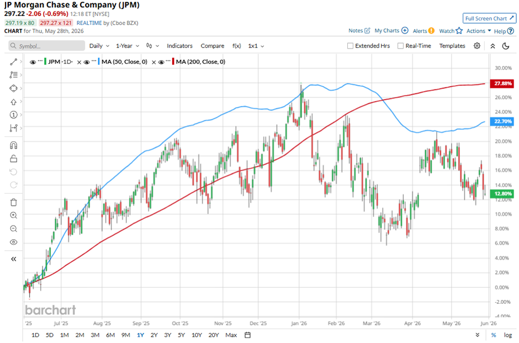Screen dimensions: 519x343
Task: Click the Full Screen Chart button
Action: 489,19
